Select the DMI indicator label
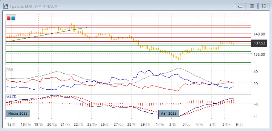 coord(9,69)
